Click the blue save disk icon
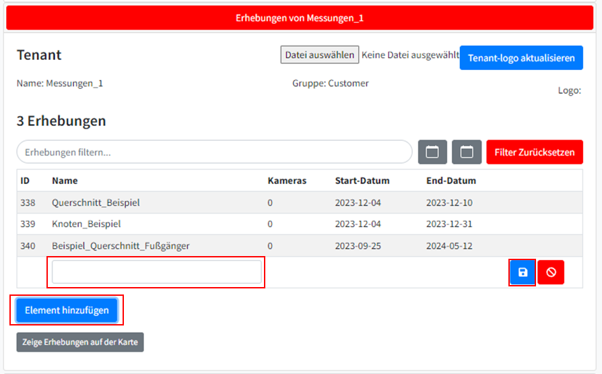602x374 pixels. (x=523, y=272)
